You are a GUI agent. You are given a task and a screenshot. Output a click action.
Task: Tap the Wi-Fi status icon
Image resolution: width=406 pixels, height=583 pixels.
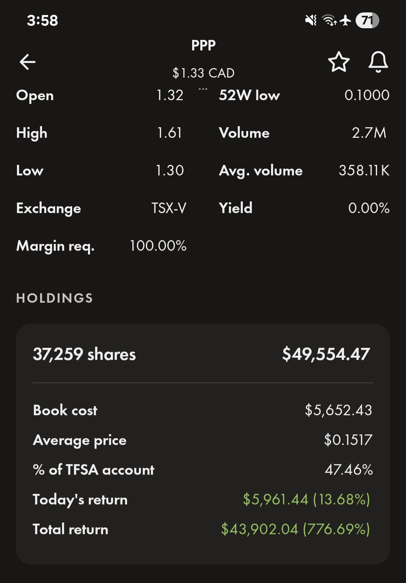point(330,20)
